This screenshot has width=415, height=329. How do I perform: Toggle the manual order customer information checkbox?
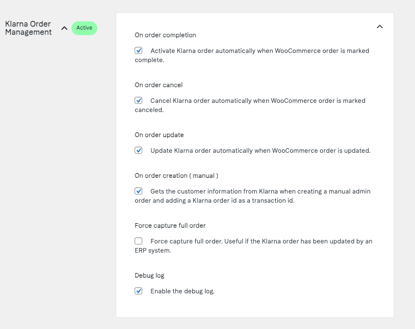pyautogui.click(x=139, y=191)
